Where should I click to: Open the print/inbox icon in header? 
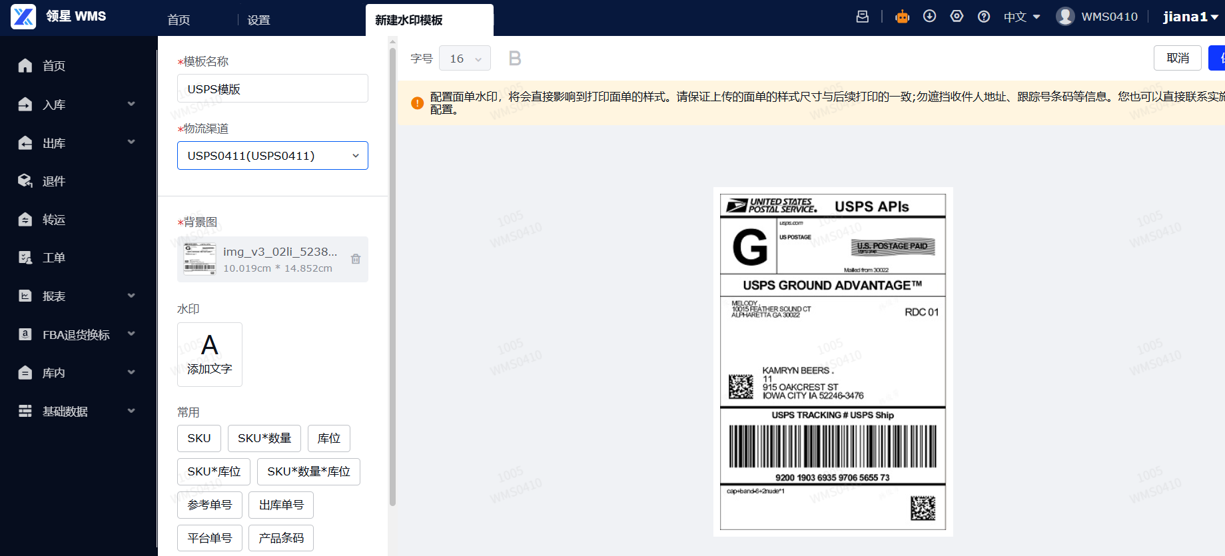coord(862,17)
